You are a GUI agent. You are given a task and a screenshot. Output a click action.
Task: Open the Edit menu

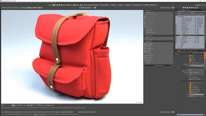[4, 3]
